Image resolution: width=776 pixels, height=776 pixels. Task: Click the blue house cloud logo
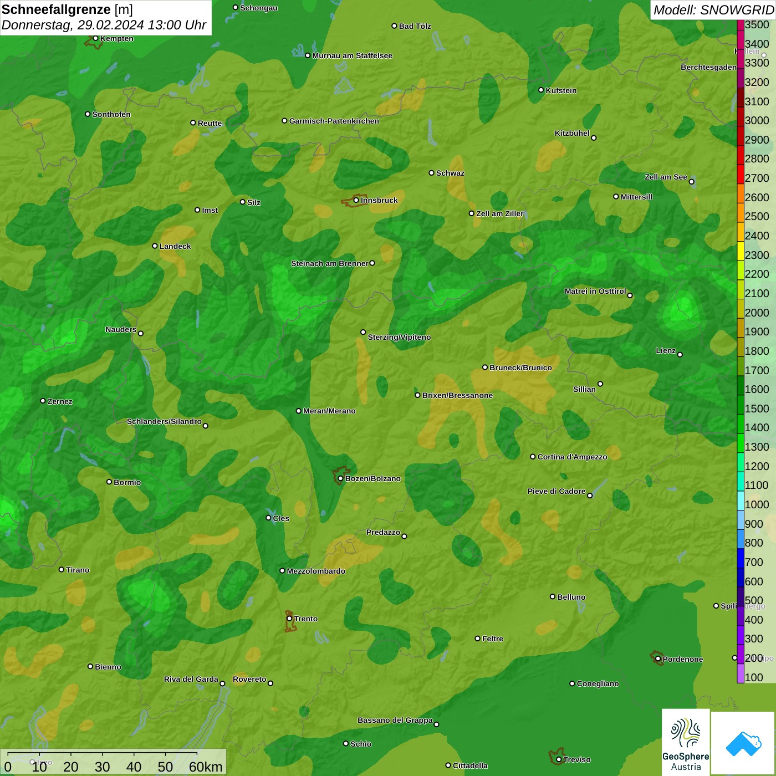743,743
